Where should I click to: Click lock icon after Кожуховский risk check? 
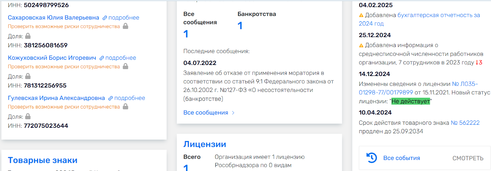click(x=125, y=66)
